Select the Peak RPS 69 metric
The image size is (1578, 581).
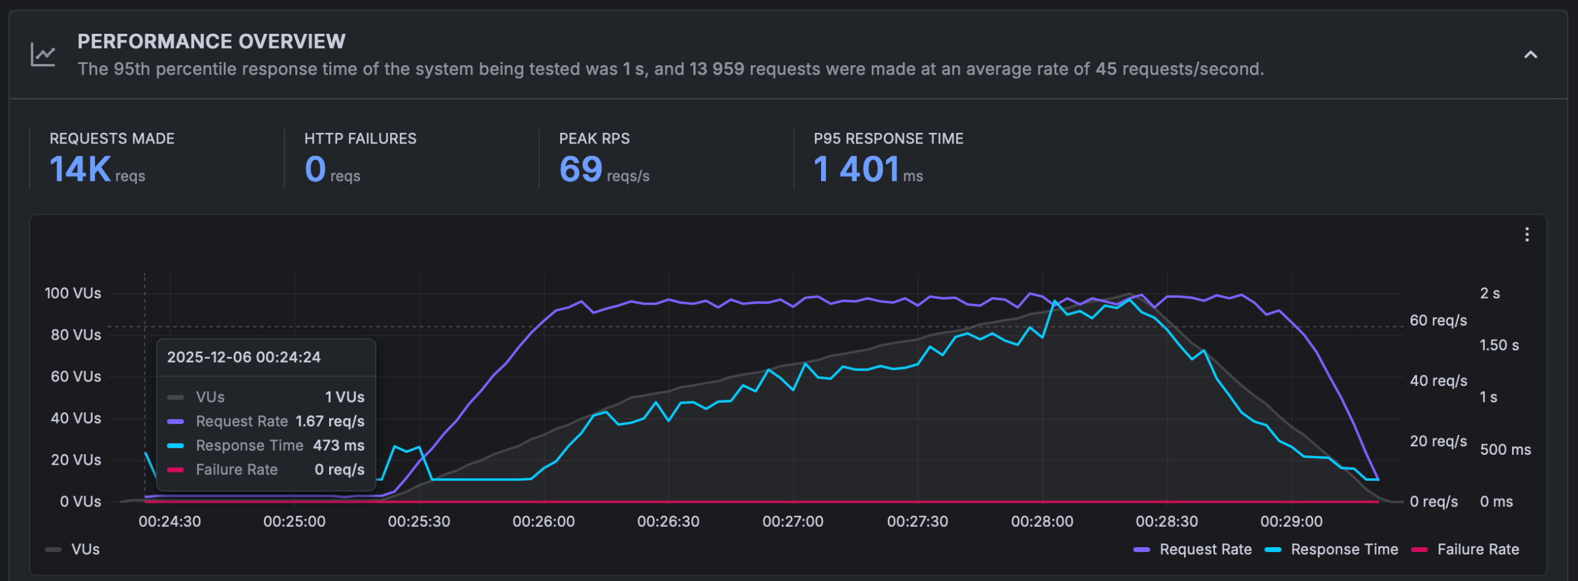pyautogui.click(x=603, y=169)
